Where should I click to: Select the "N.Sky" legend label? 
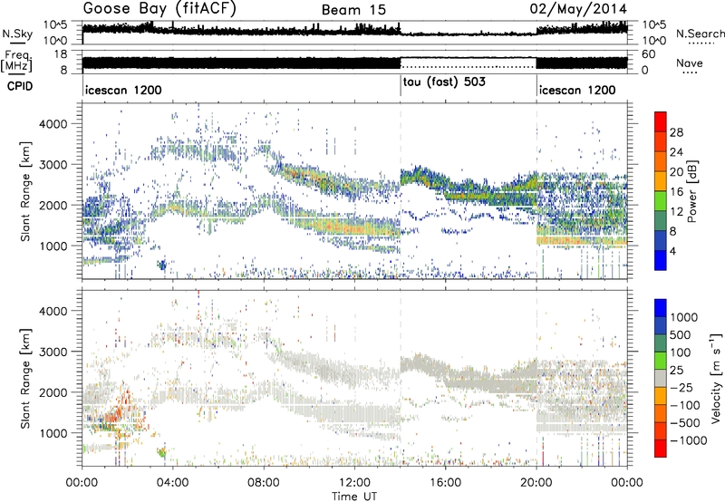click(17, 34)
